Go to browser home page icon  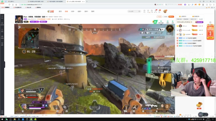[x=13, y=4]
